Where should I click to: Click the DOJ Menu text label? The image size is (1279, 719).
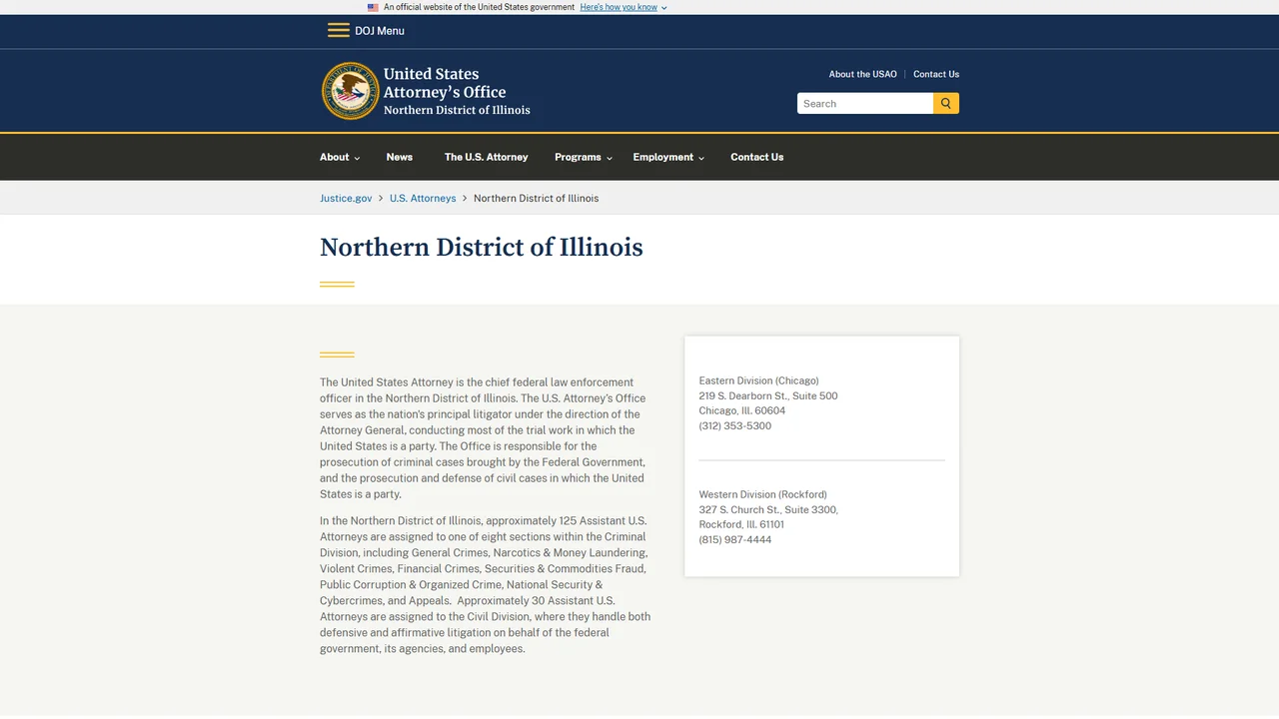click(x=380, y=31)
